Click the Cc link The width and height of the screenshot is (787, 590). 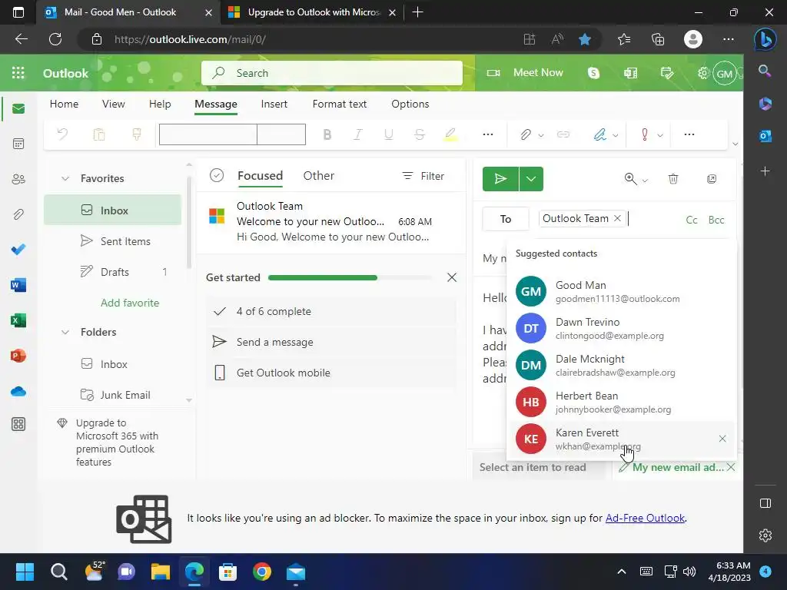(692, 220)
